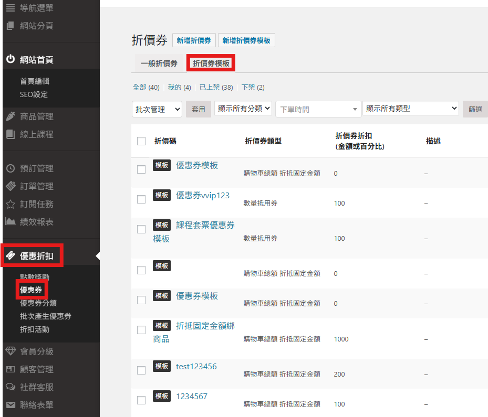The height and width of the screenshot is (417, 488).
Task: Open the 顯示所有類型 type dropdown
Action: coord(410,109)
